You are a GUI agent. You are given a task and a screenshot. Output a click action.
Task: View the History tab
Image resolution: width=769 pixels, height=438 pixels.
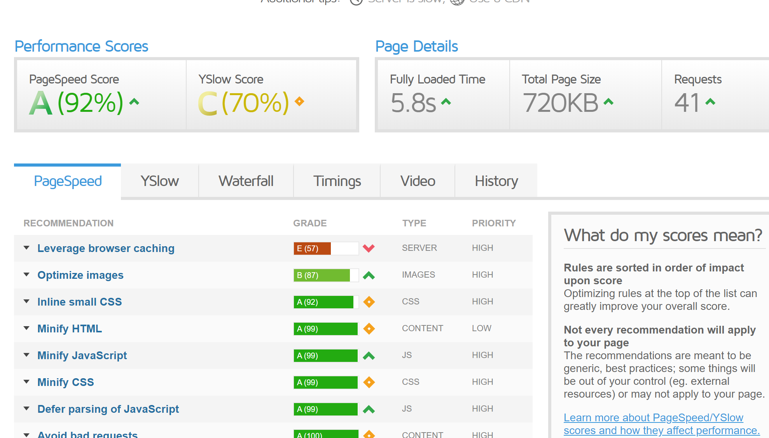(496, 181)
